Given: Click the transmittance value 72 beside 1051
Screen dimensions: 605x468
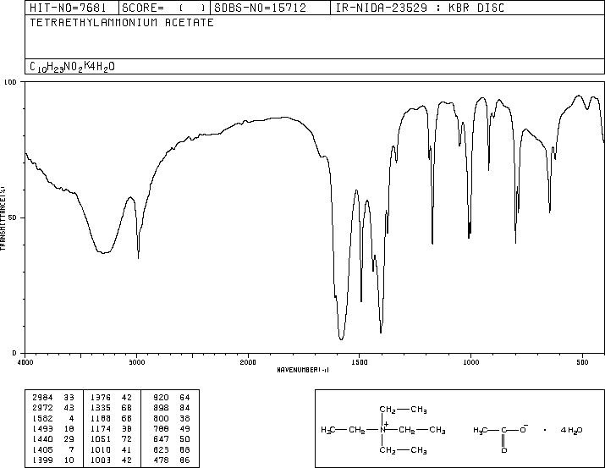Looking at the screenshot, I should (x=127, y=439).
